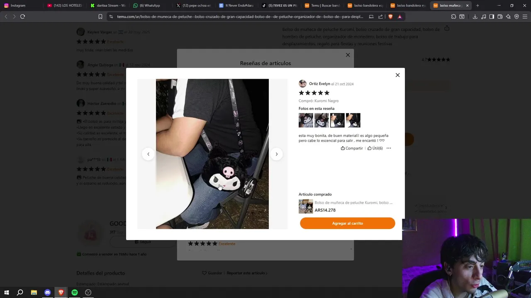Open the Brave VPN icon
Image resolution: width=531 pixels, height=298 pixels.
tap(516, 17)
